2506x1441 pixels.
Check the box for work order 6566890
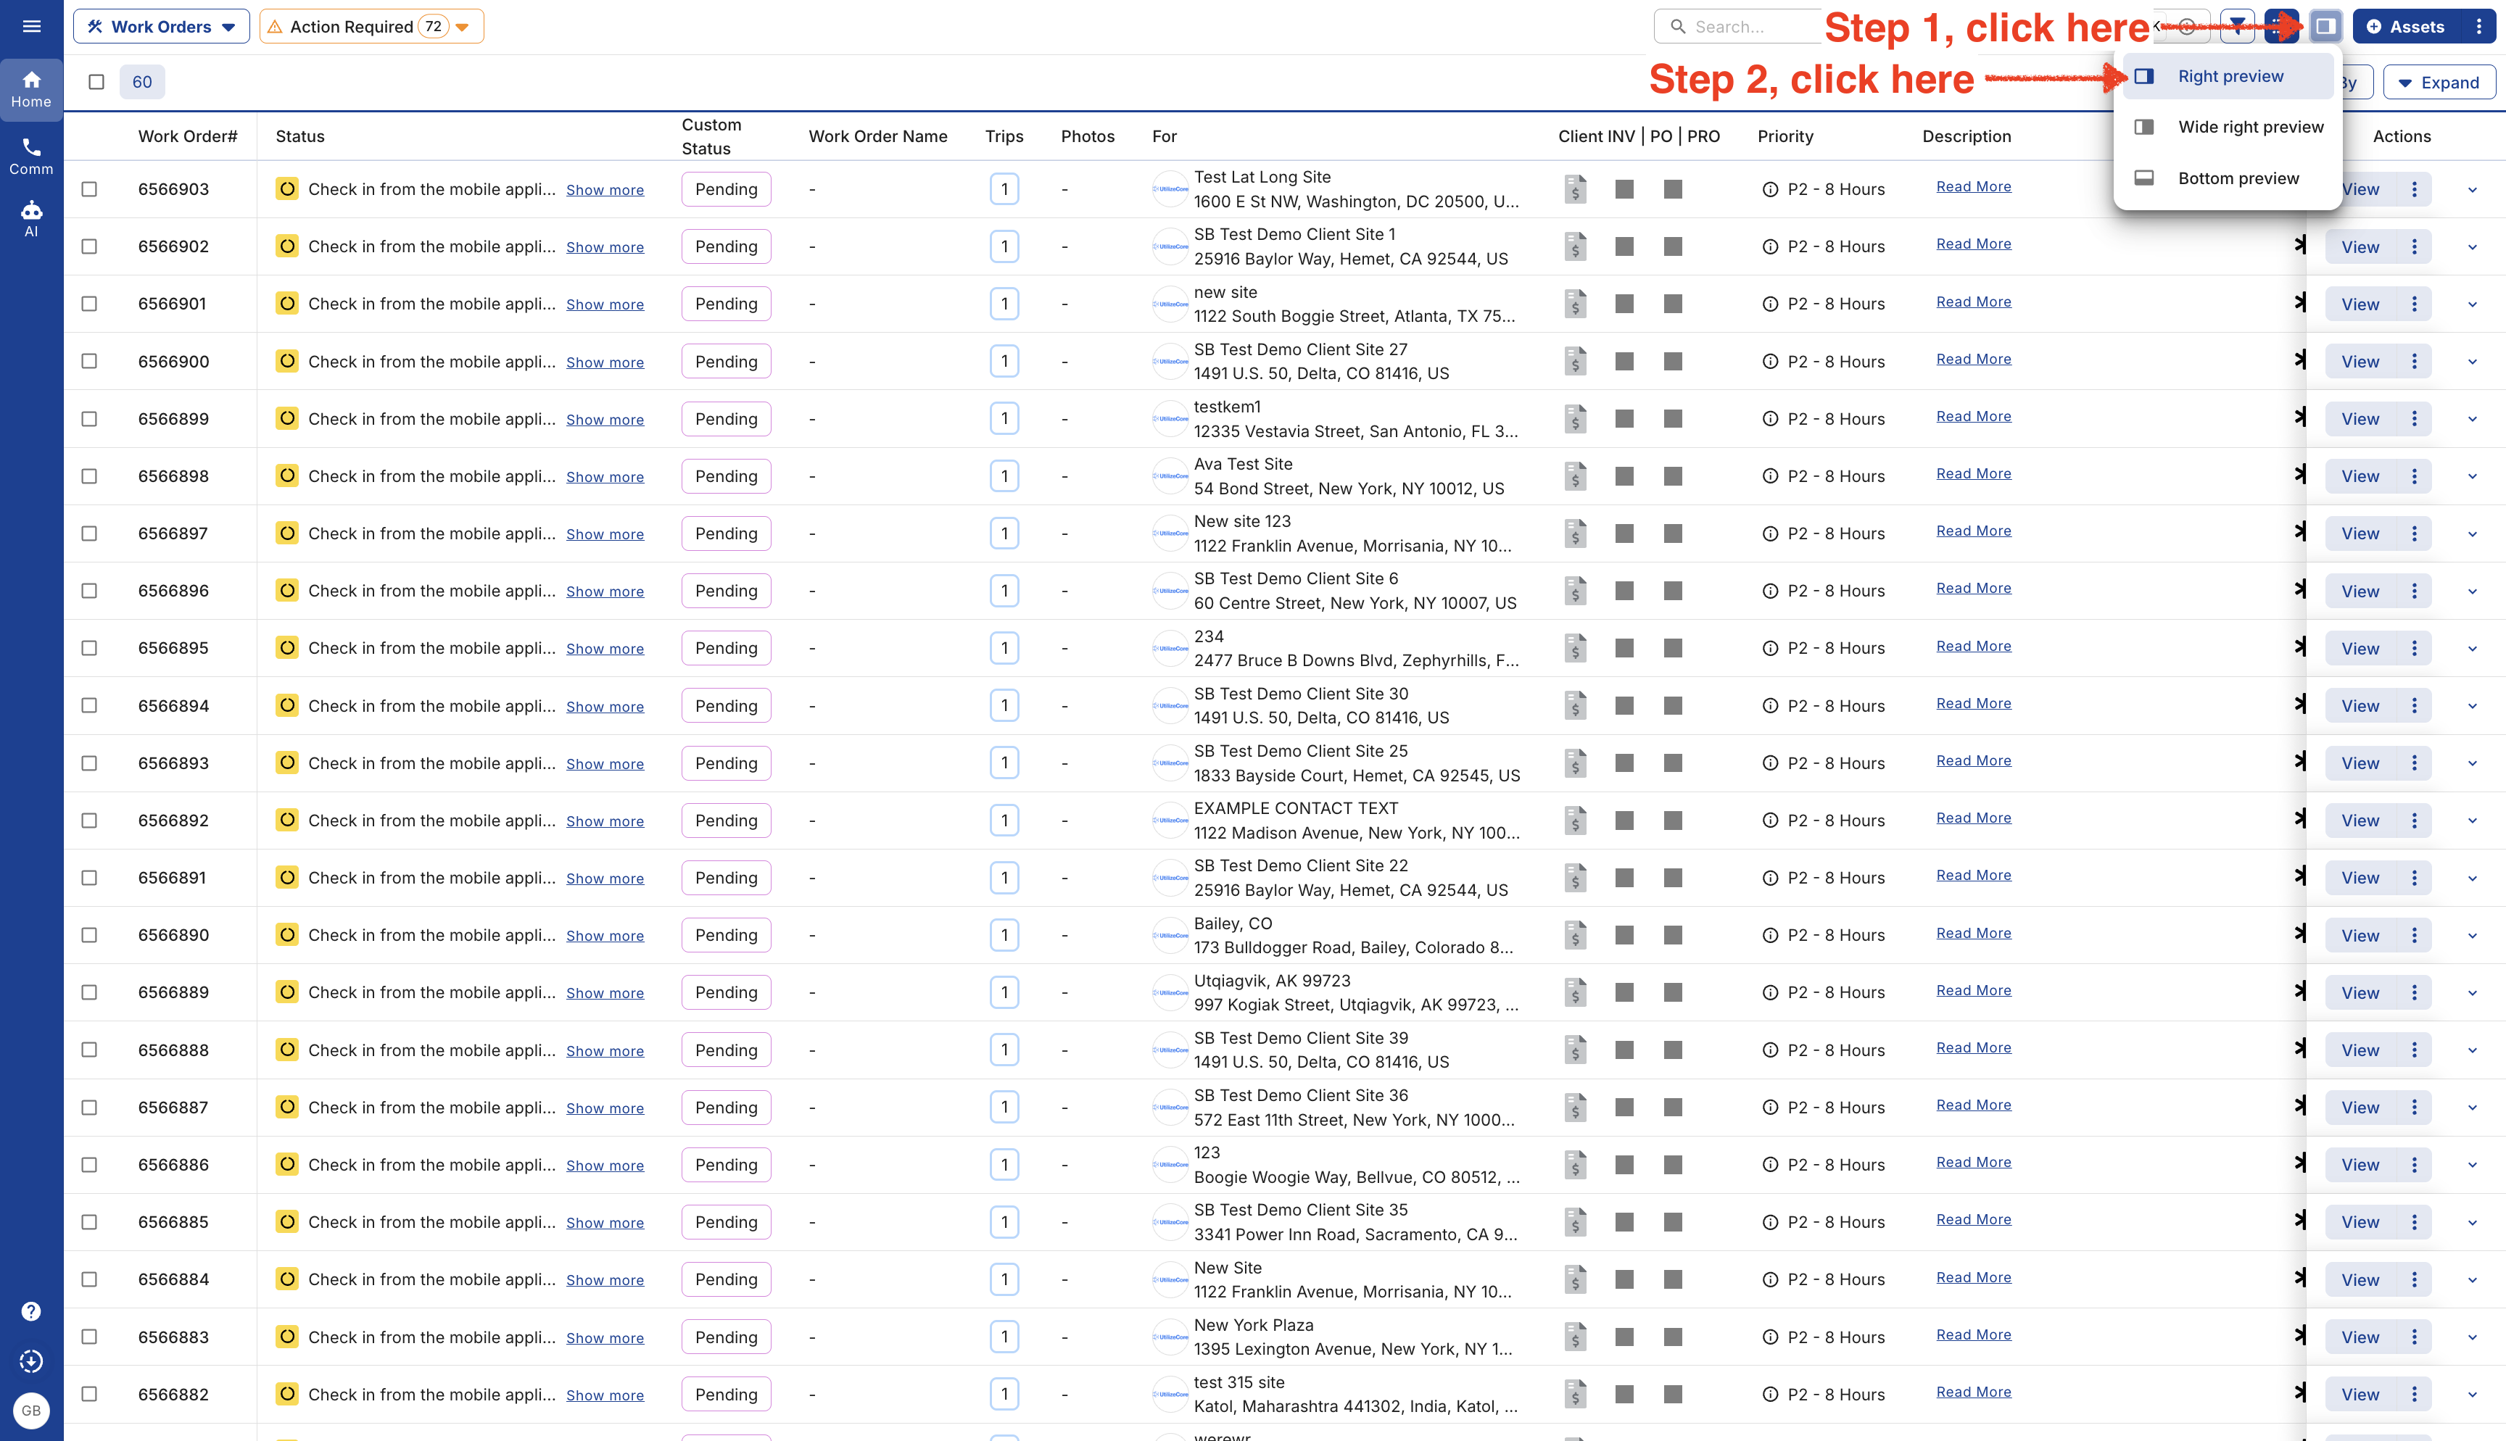89,935
